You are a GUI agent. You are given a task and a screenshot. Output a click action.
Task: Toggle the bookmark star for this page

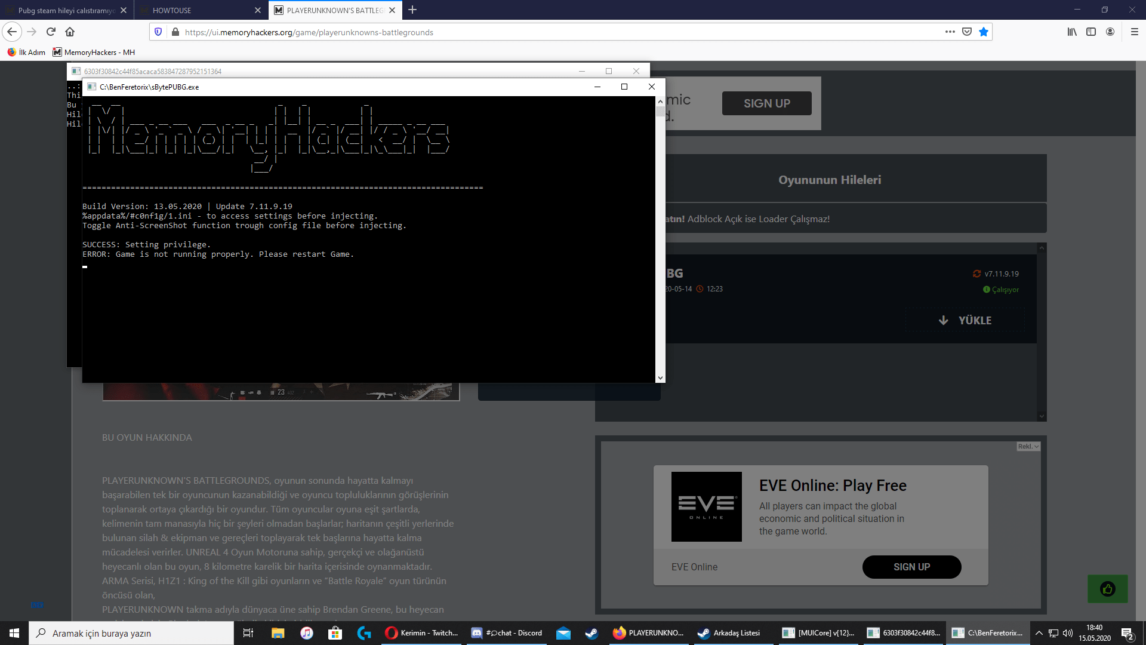pyautogui.click(x=984, y=32)
